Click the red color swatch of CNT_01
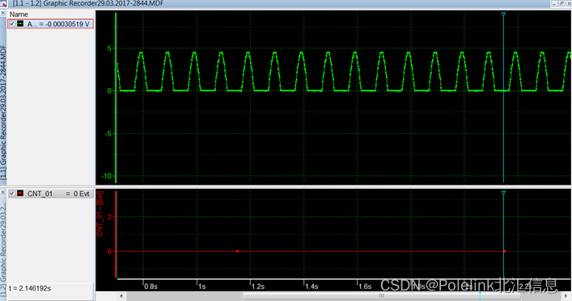572x301 pixels. 20,193
